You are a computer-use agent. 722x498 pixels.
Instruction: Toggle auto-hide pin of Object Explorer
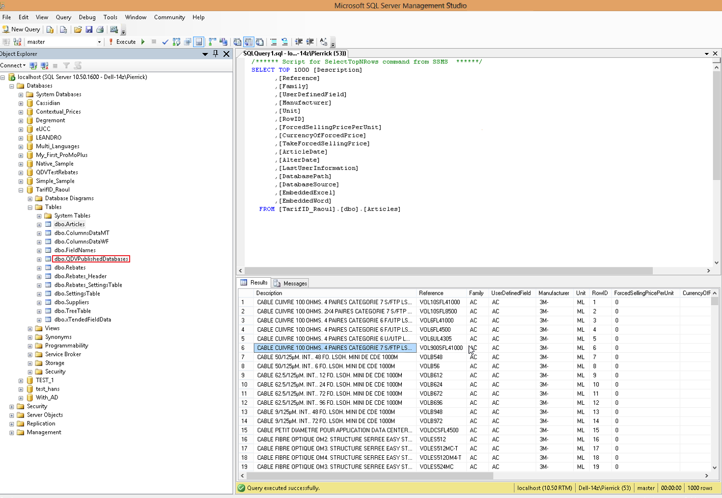click(216, 54)
